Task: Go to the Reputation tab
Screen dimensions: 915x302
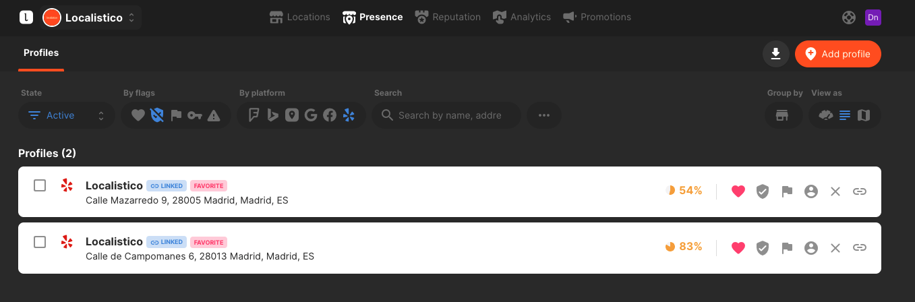Action: 448,17
